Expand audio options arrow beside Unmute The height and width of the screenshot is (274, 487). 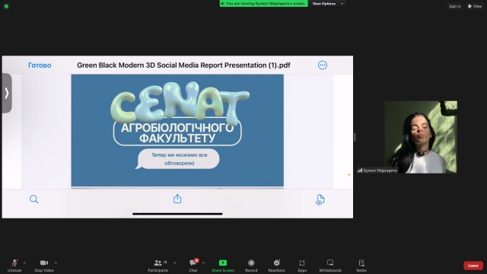(x=24, y=263)
